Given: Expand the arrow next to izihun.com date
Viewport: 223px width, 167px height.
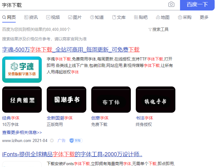Looking at the screenshot, I should click(x=52, y=141).
